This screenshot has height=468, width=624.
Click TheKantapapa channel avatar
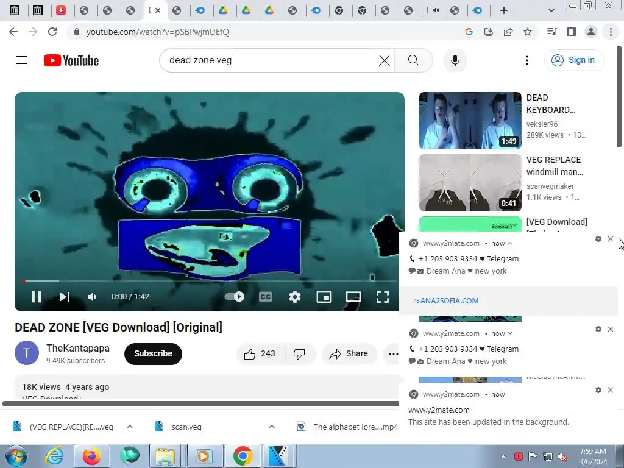27,353
